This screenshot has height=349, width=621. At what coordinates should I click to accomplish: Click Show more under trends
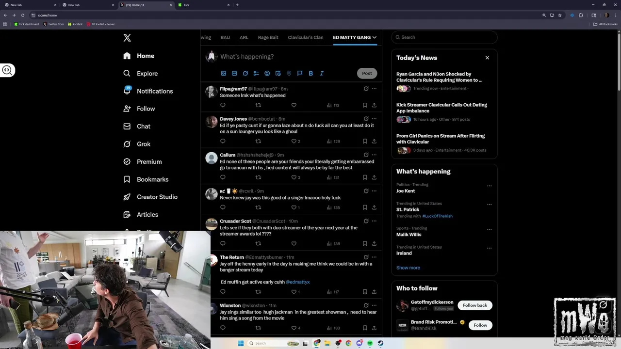(408, 268)
